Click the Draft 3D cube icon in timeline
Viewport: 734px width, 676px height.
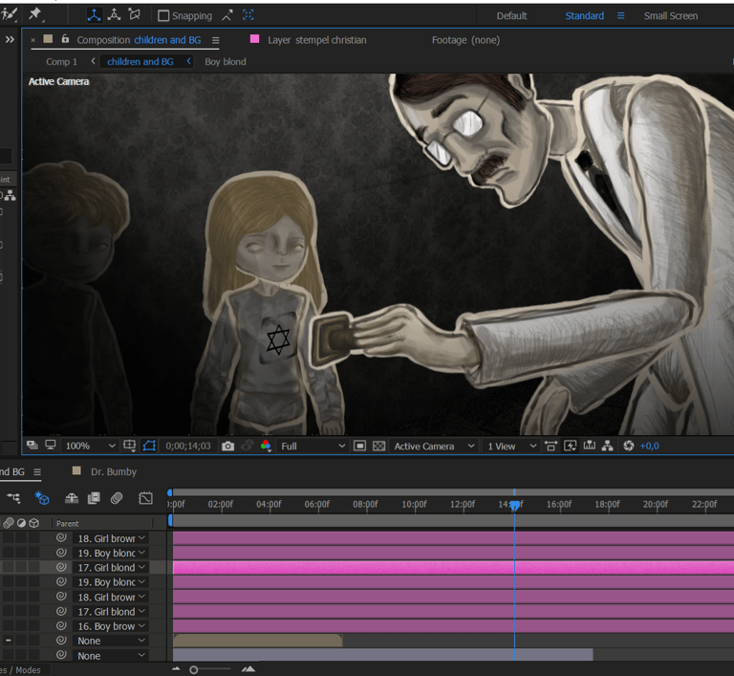click(x=42, y=498)
